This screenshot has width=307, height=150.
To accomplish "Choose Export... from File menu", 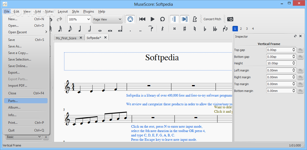I will (x=26, y=73).
